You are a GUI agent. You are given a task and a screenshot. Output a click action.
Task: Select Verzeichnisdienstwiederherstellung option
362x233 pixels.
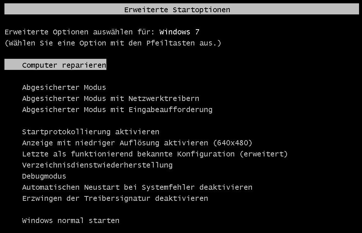pos(97,165)
